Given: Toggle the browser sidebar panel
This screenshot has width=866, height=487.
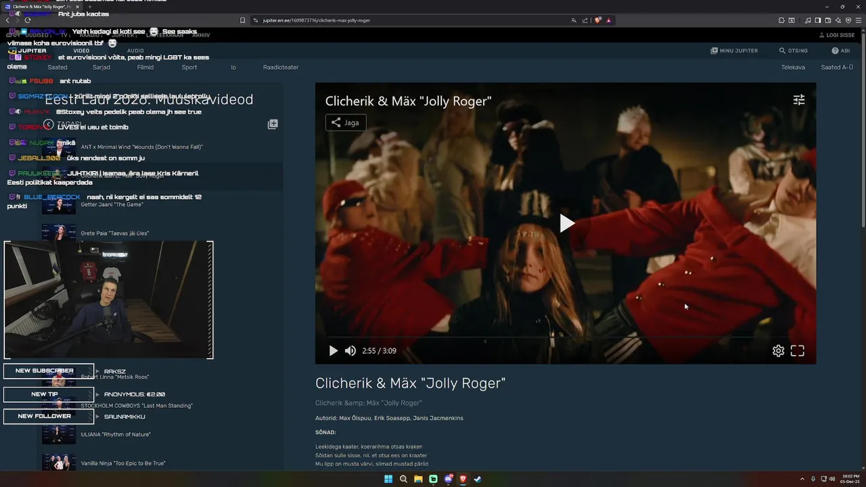Looking at the screenshot, I should (x=818, y=20).
